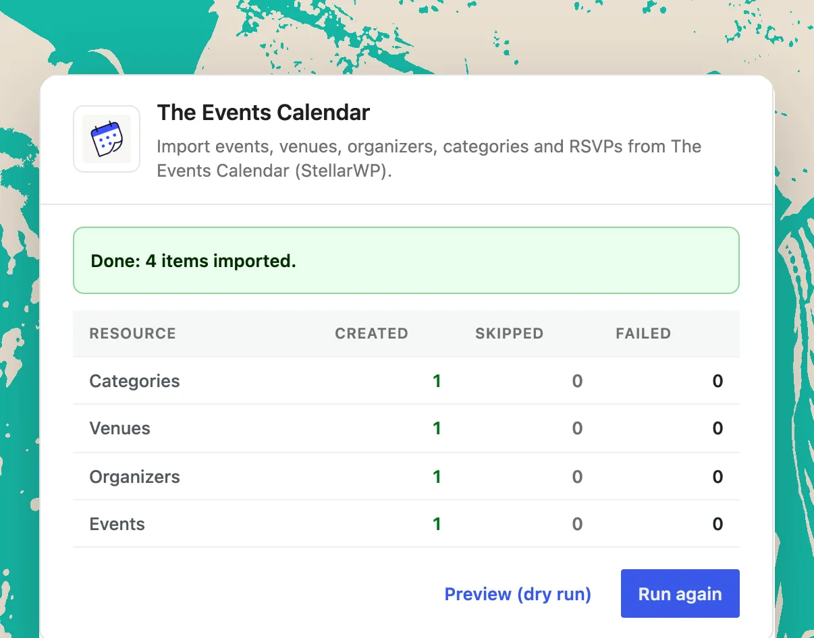The width and height of the screenshot is (814, 638).
Task: Click the failed count for Events
Action: click(717, 524)
